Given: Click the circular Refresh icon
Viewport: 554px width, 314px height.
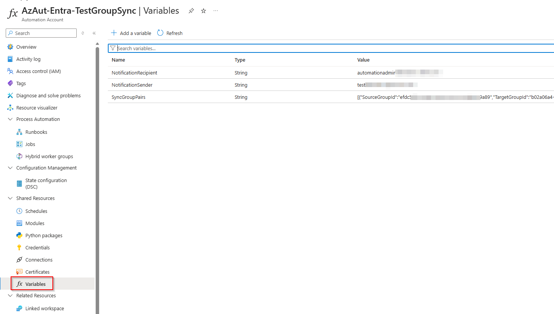Looking at the screenshot, I should (x=160, y=33).
